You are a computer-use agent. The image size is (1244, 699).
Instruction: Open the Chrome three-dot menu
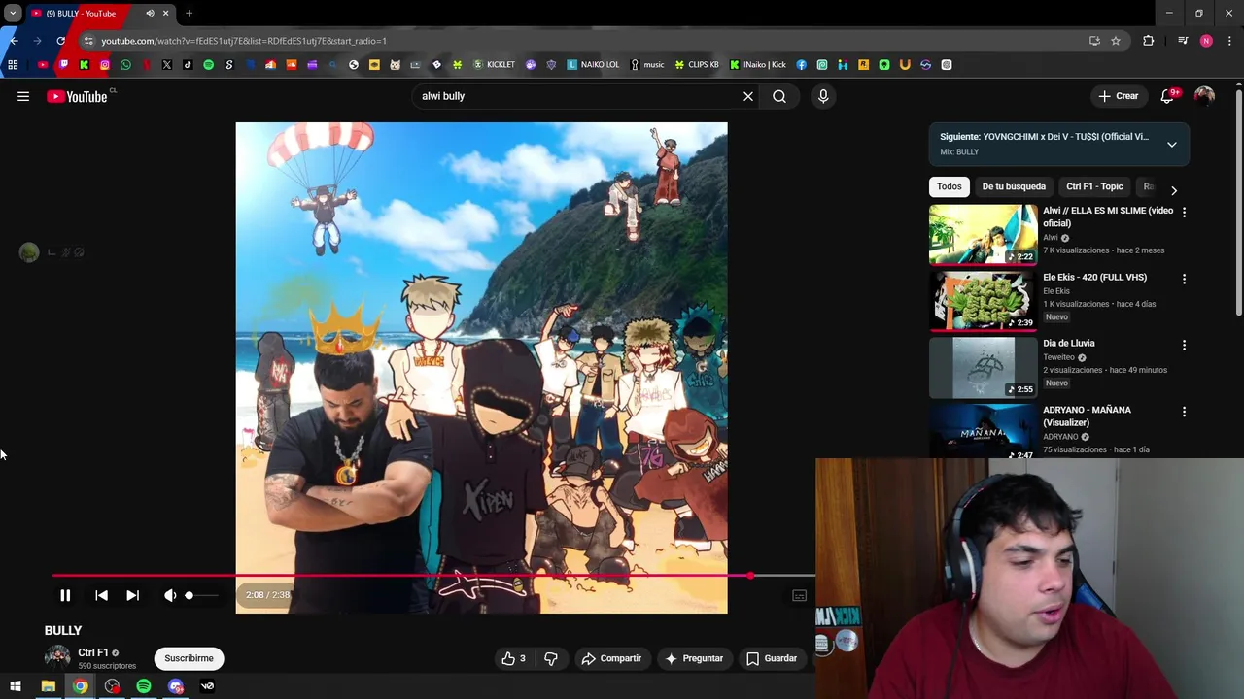(1229, 41)
